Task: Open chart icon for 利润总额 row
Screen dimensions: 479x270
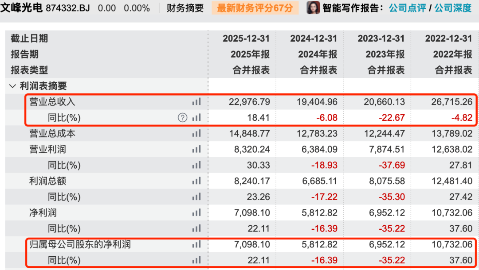Action: (196, 181)
